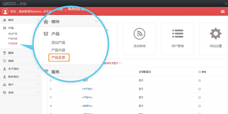Click the large gear icon on 网站设置 card
Viewport: 228px width, 114px height.
point(216,33)
